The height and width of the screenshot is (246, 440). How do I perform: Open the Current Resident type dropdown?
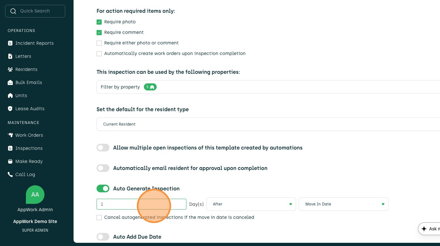[268, 124]
